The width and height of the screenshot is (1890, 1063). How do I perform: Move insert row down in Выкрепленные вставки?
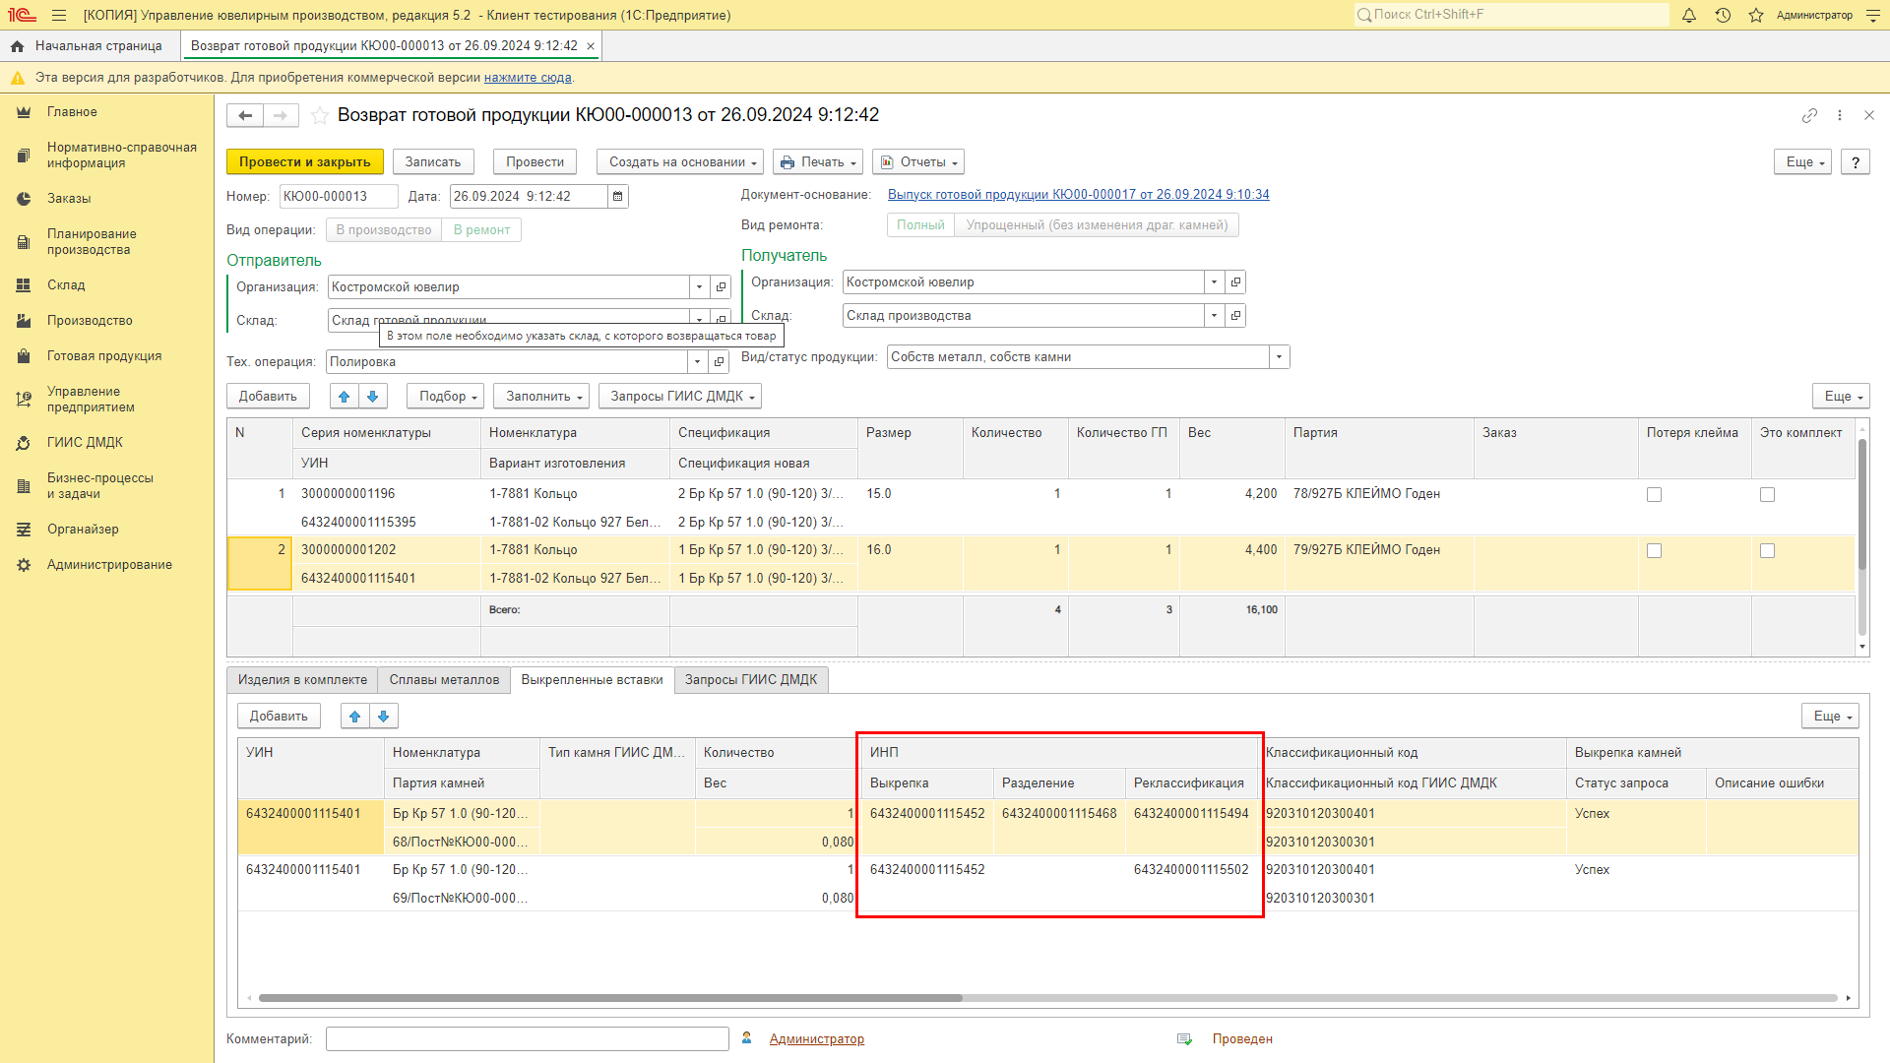(384, 717)
